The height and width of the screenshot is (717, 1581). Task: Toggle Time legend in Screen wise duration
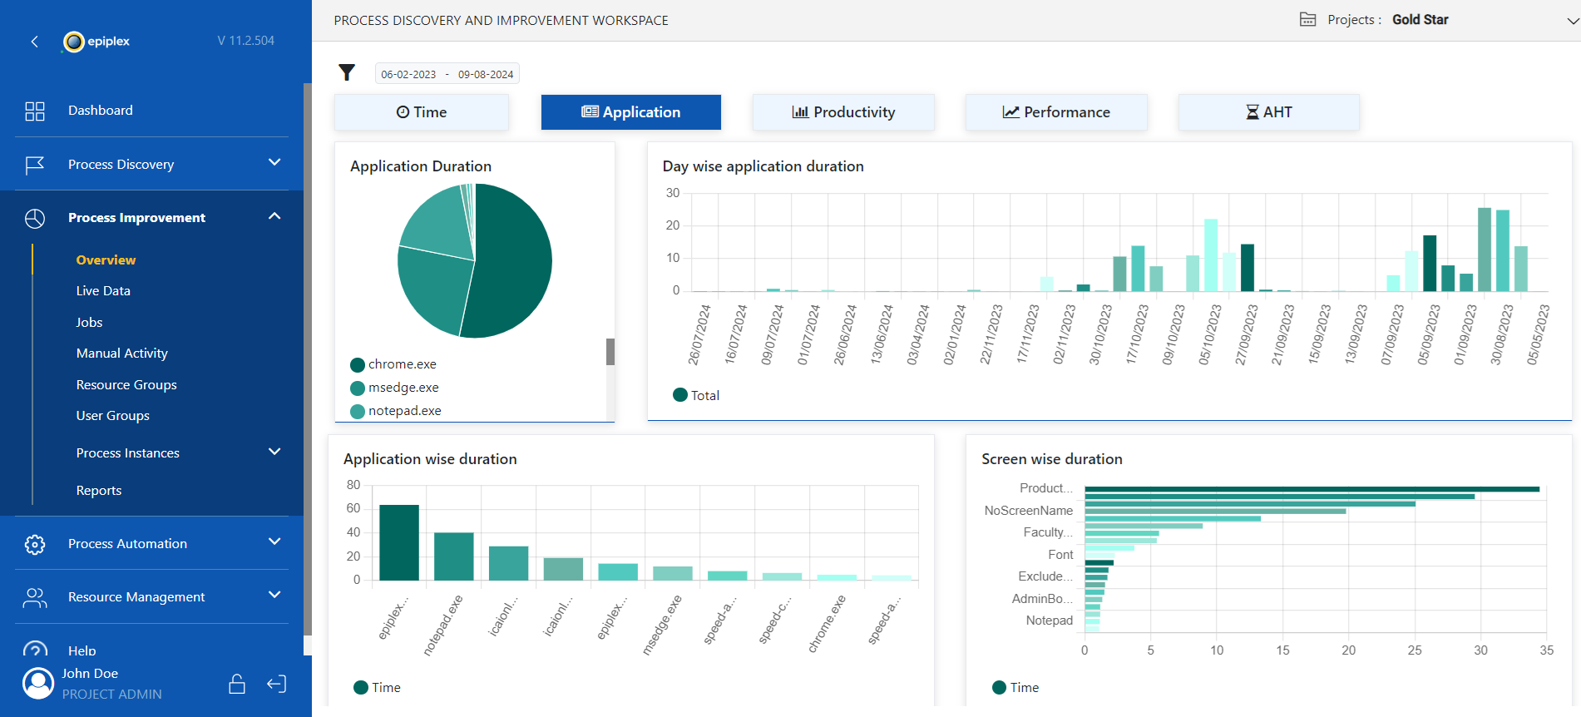(1000, 687)
